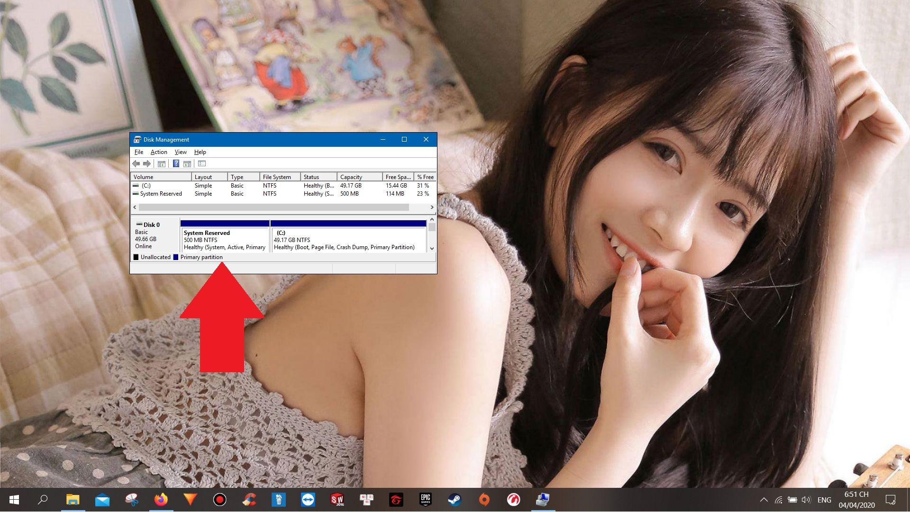Click the Settings checklist icon in the toolbar

click(202, 164)
